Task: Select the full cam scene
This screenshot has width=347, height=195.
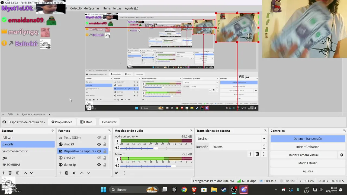Action: click(x=28, y=138)
